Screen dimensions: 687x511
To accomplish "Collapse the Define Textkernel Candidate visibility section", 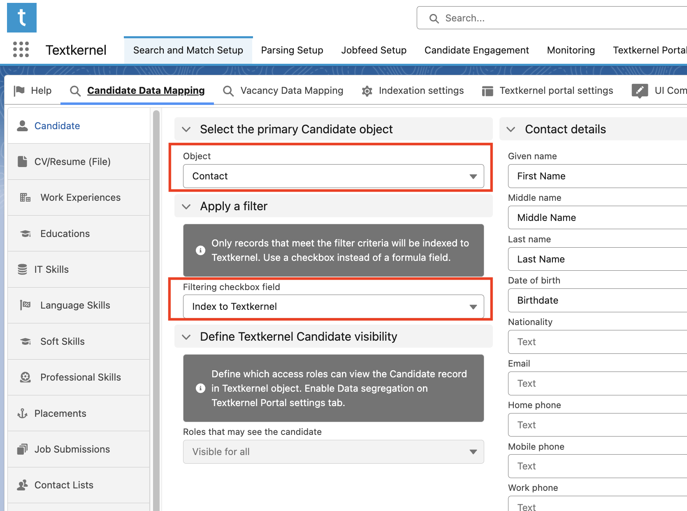I will click(186, 337).
